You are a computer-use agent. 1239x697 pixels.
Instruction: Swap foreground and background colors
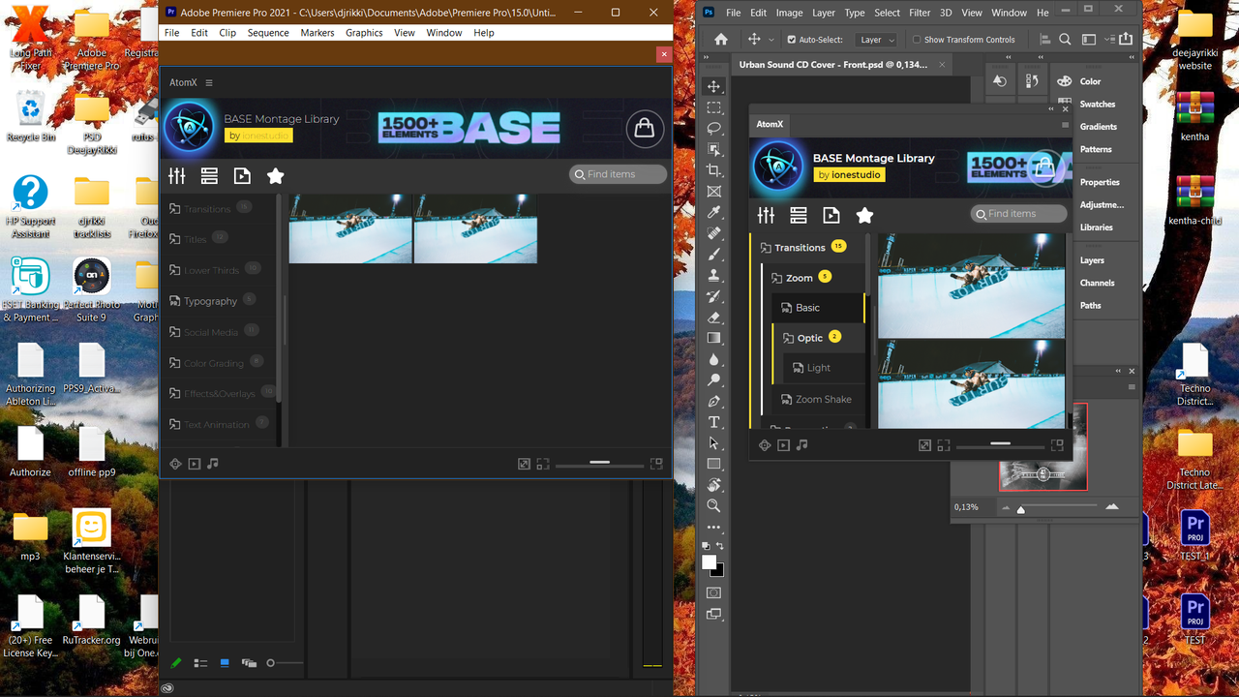pos(720,547)
